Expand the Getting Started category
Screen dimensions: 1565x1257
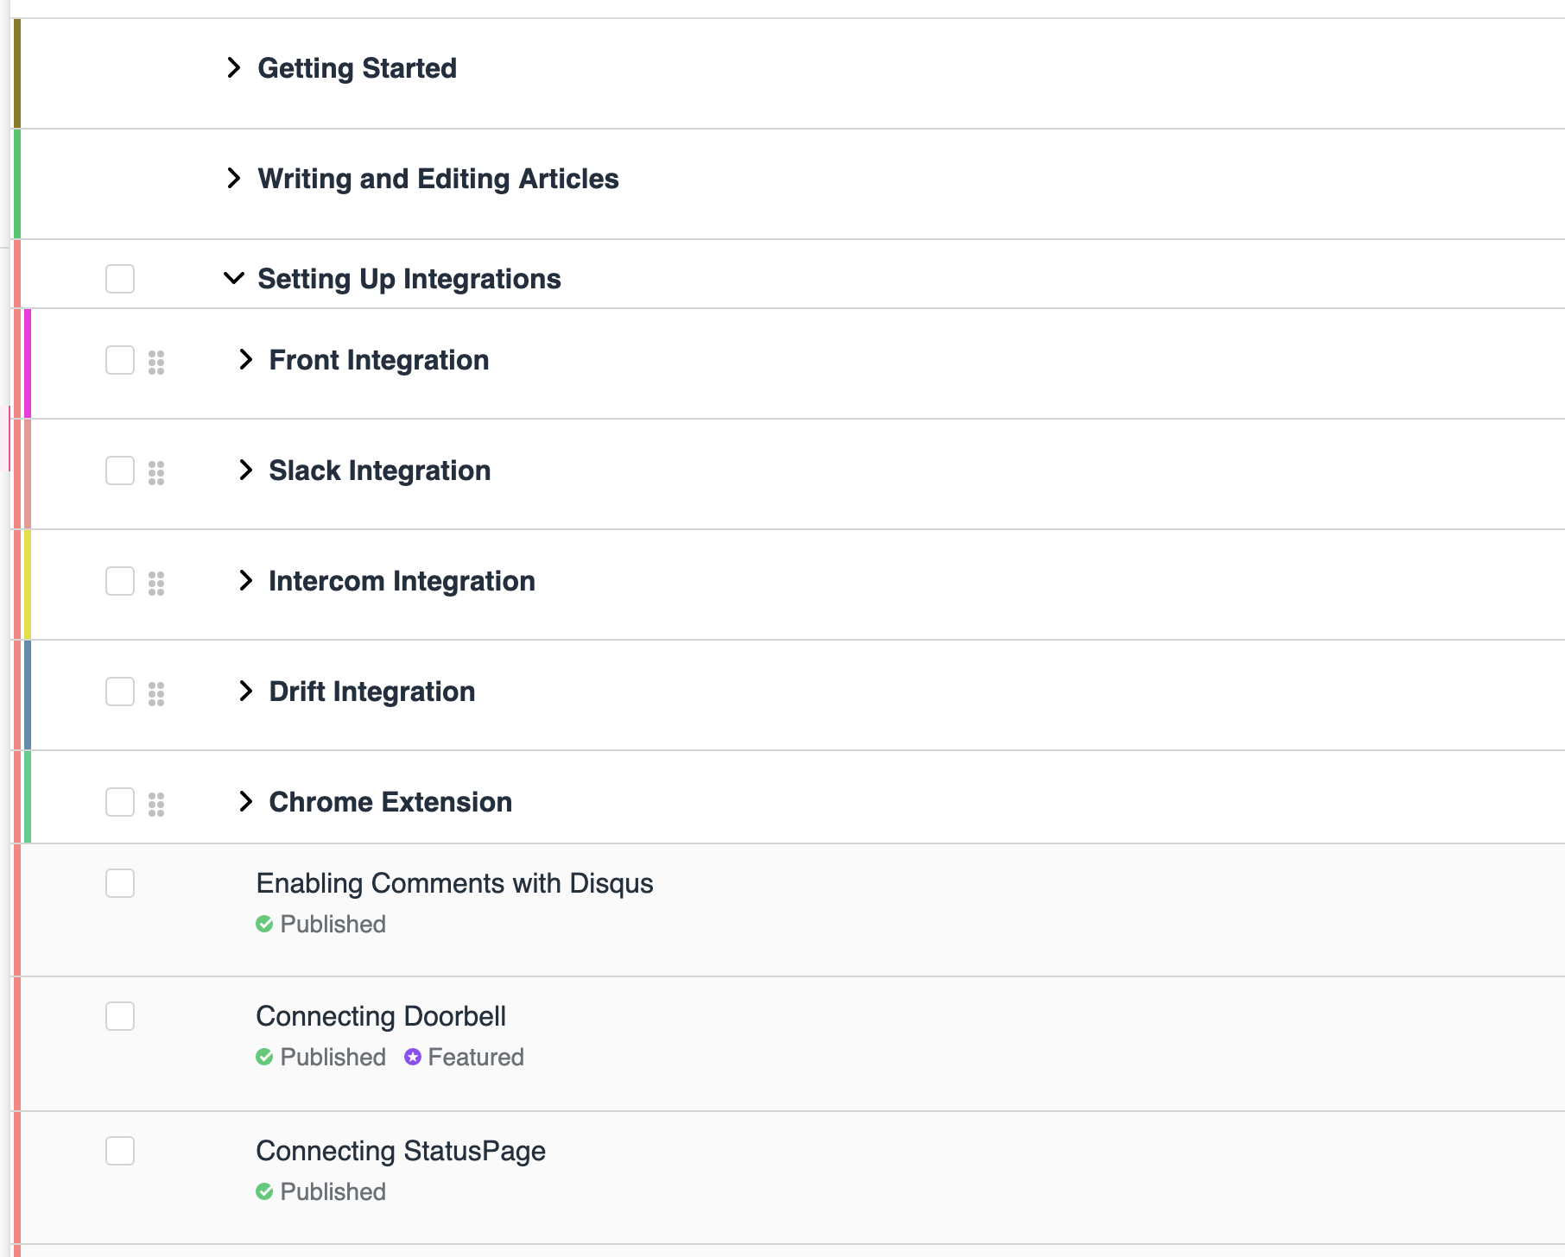(232, 67)
